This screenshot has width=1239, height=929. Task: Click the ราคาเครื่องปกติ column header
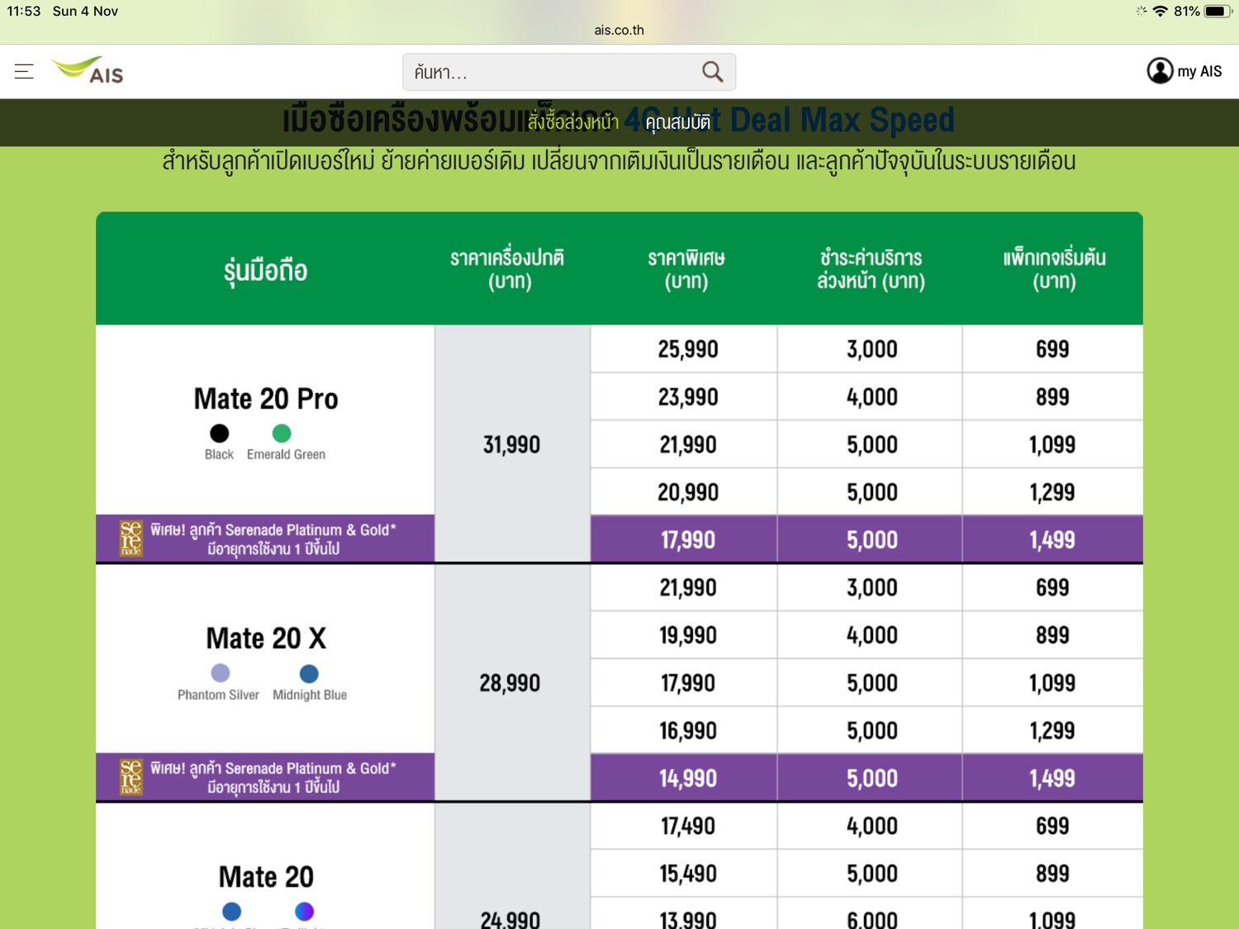508,269
